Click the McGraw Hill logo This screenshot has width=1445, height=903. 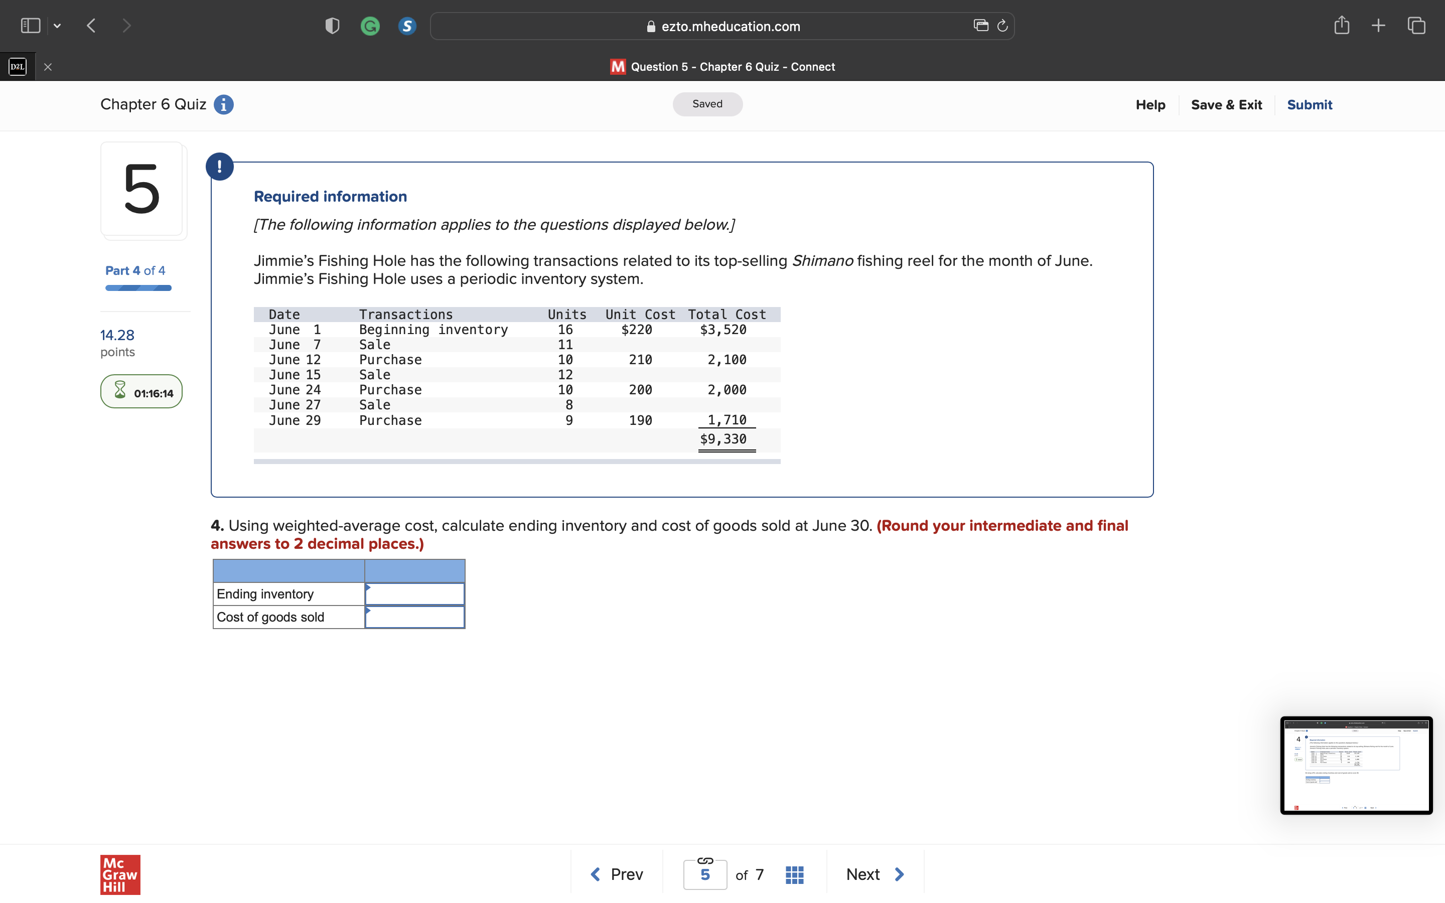coord(119,874)
